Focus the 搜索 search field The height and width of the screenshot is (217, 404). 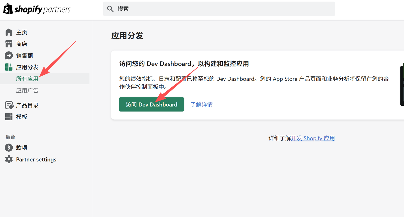tap(219, 9)
